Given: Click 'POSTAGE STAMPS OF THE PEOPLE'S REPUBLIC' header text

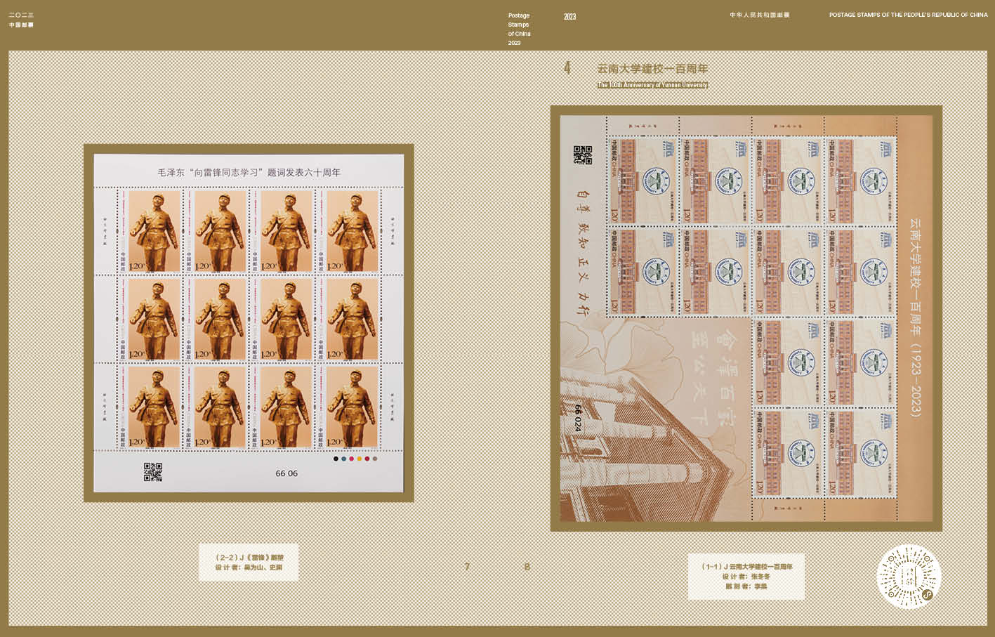Looking at the screenshot, I should pos(908,15).
